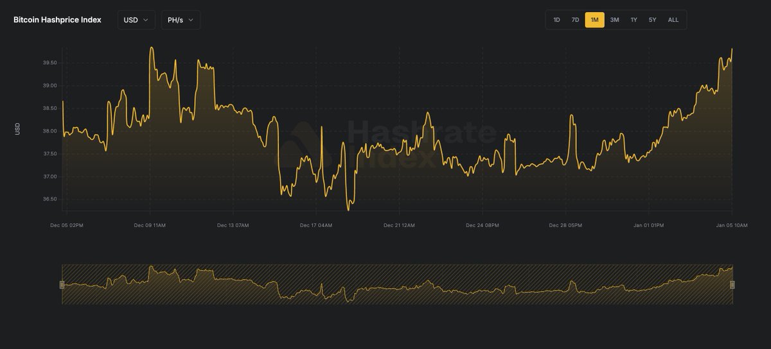Click the Dec 24 08PM axis label
This screenshot has height=349, width=771.
[483, 225]
